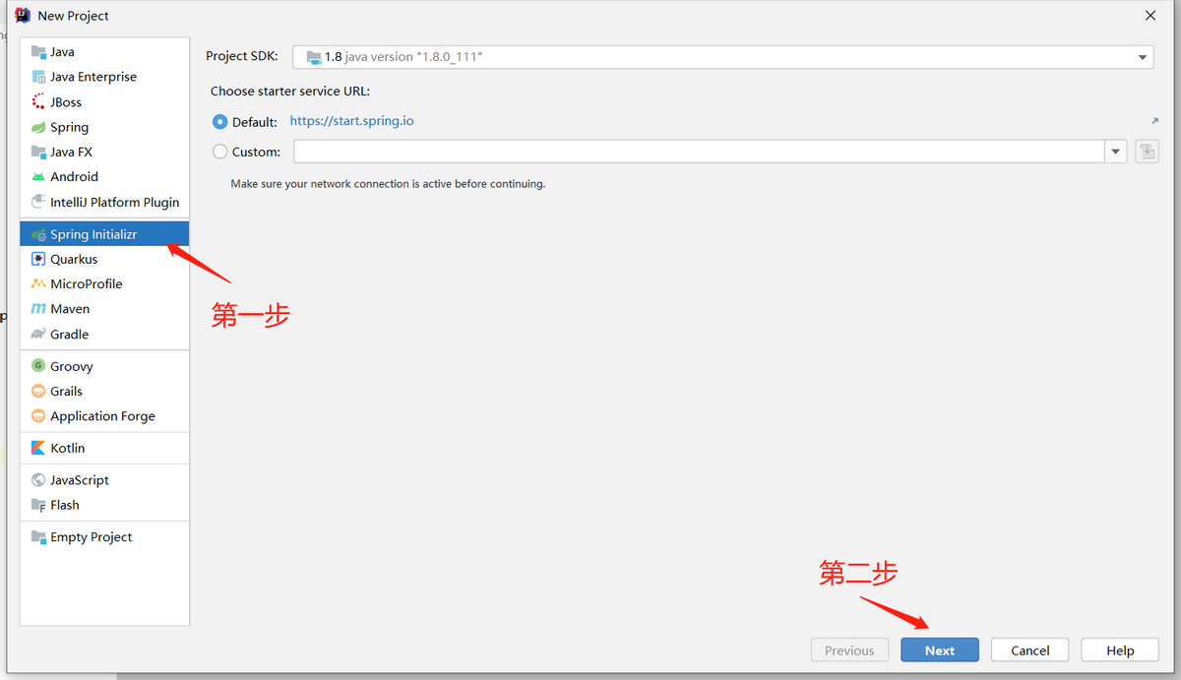Click the Java Enterprise icon
The height and width of the screenshot is (680, 1181).
(x=38, y=77)
